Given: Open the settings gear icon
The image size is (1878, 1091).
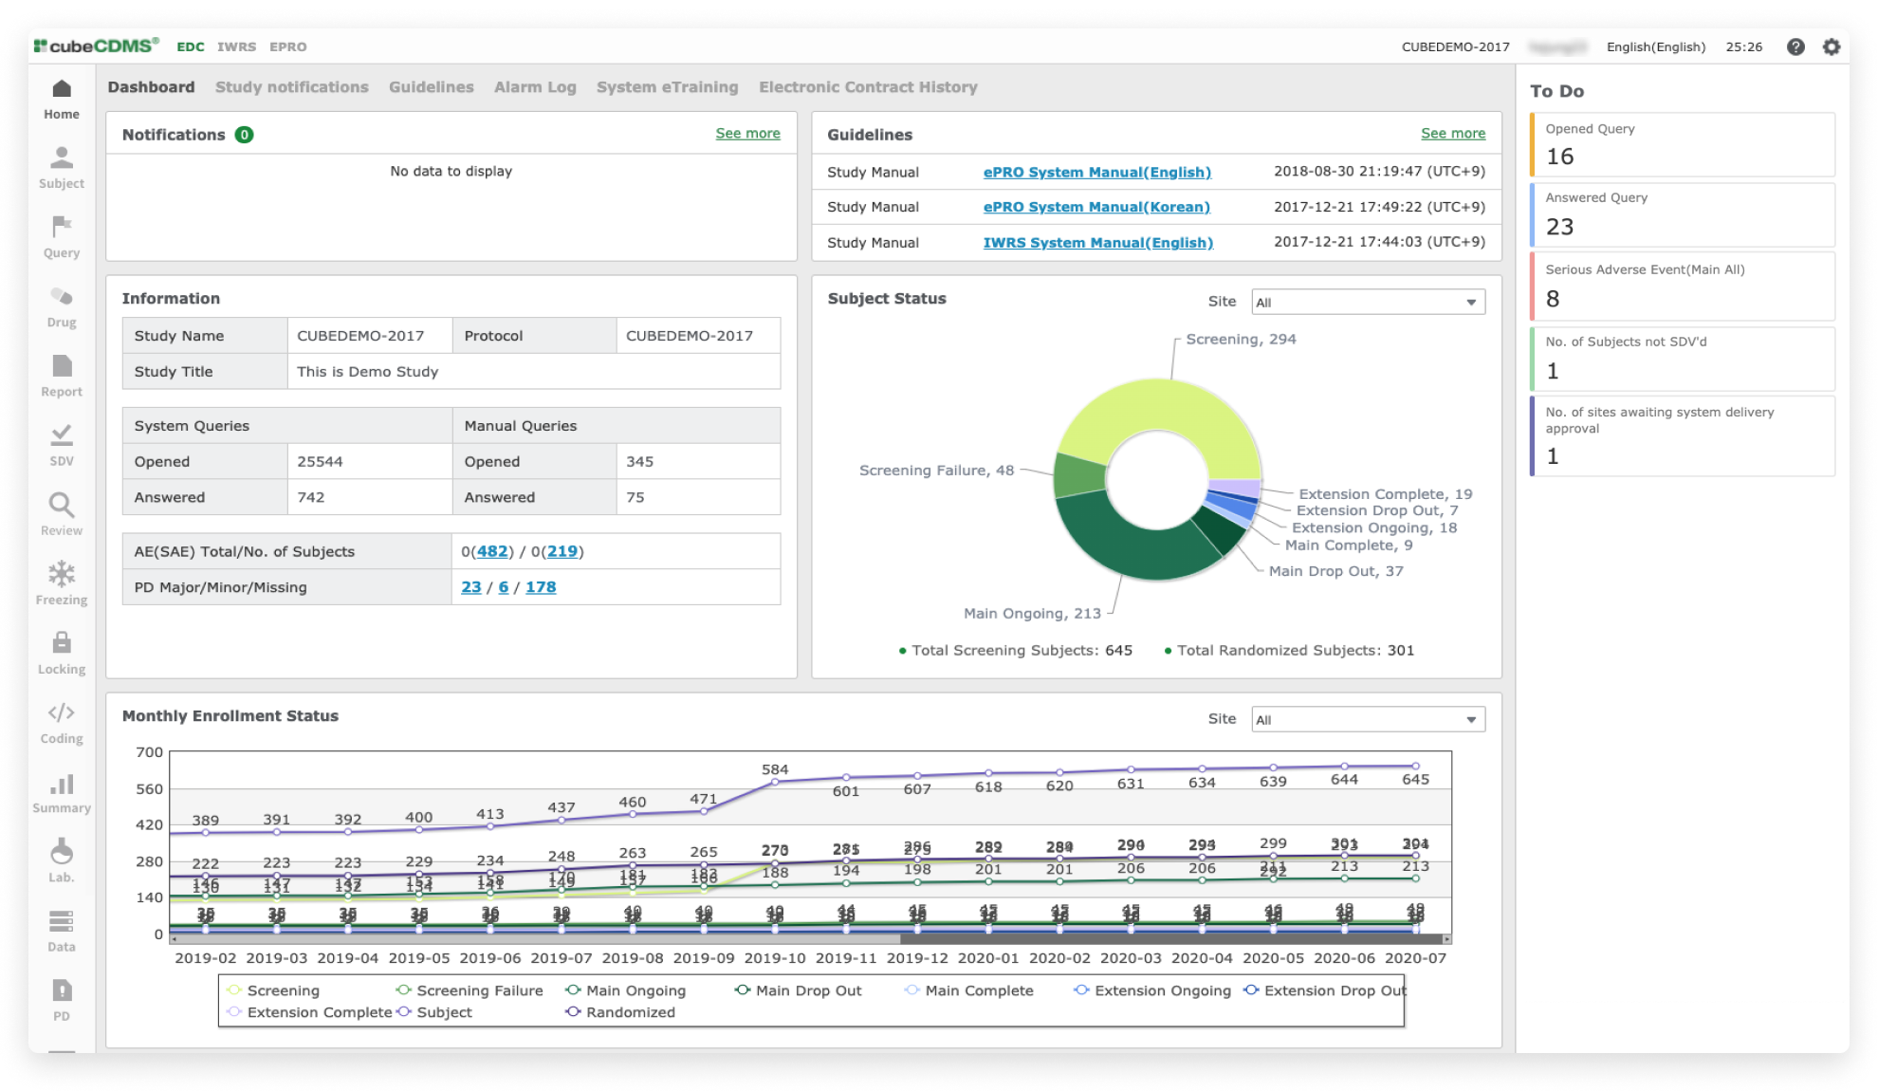Looking at the screenshot, I should click(x=1832, y=46).
